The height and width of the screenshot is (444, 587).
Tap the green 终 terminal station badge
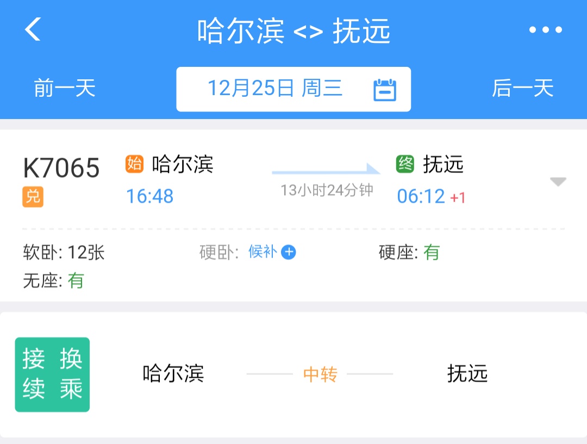click(x=405, y=164)
